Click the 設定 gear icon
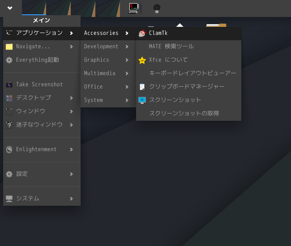This screenshot has width=291, height=246. tap(9, 174)
